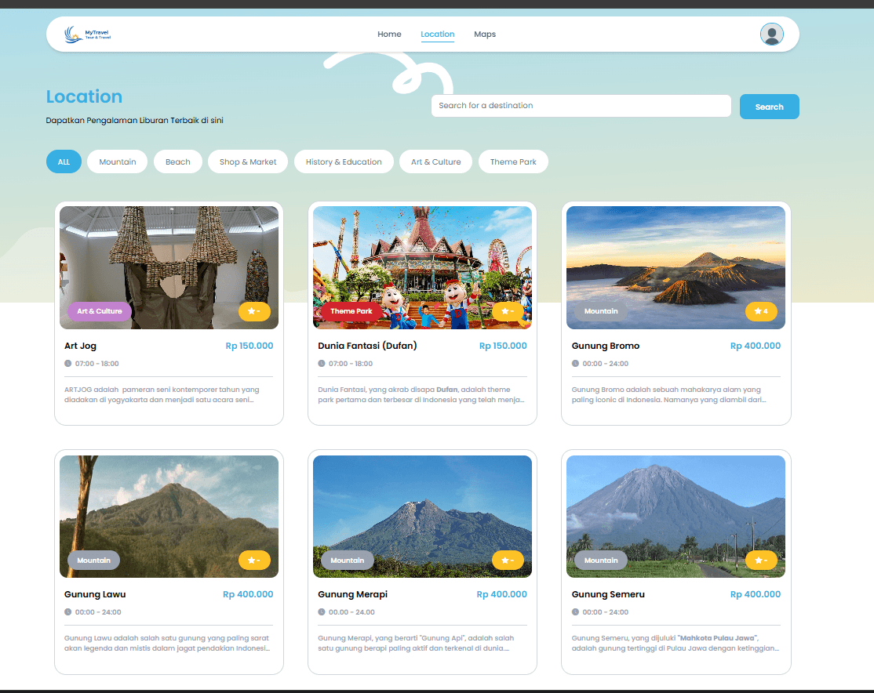This screenshot has width=874, height=693.
Task: Filter by Art & Culture category
Action: (x=436, y=161)
